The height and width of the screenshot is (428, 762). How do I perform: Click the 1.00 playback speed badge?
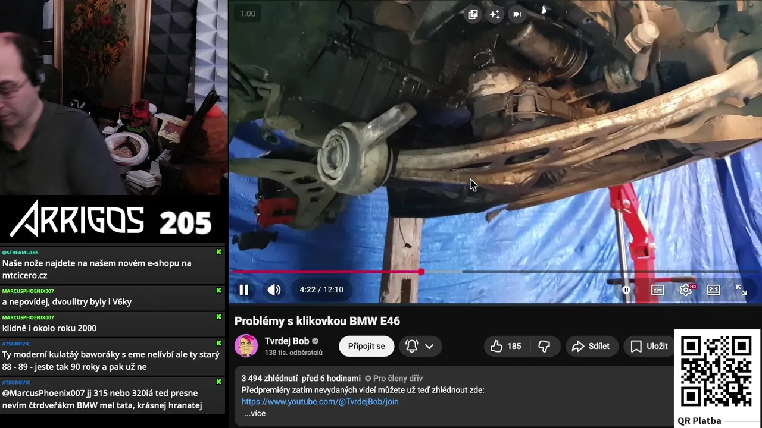coord(248,14)
